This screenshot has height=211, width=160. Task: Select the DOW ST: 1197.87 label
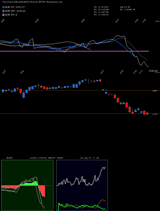15,7
